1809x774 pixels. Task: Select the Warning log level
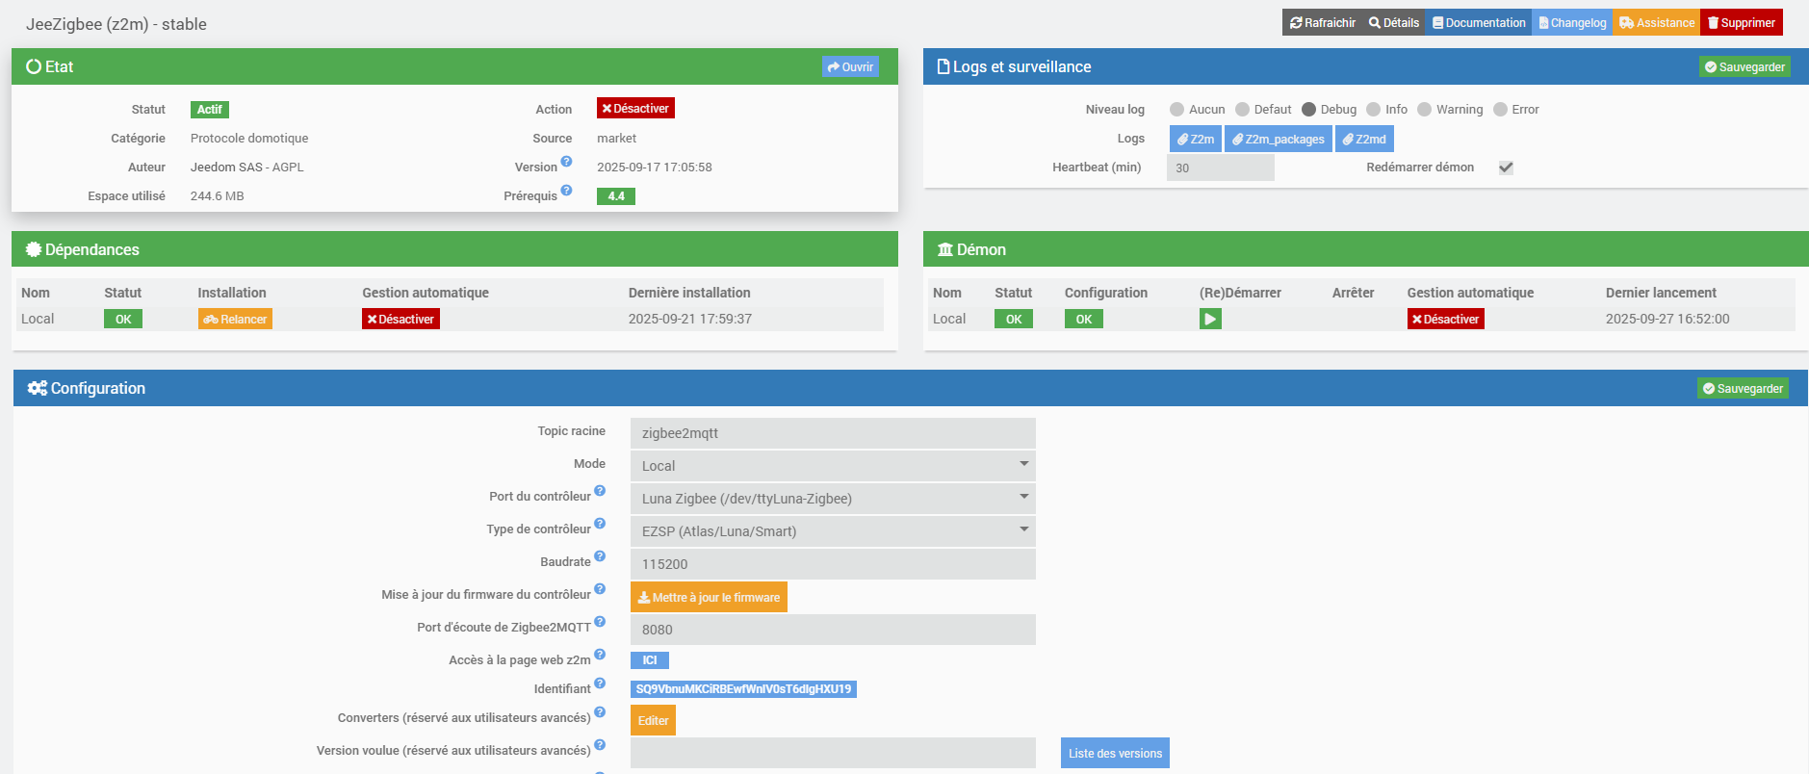pos(1425,110)
